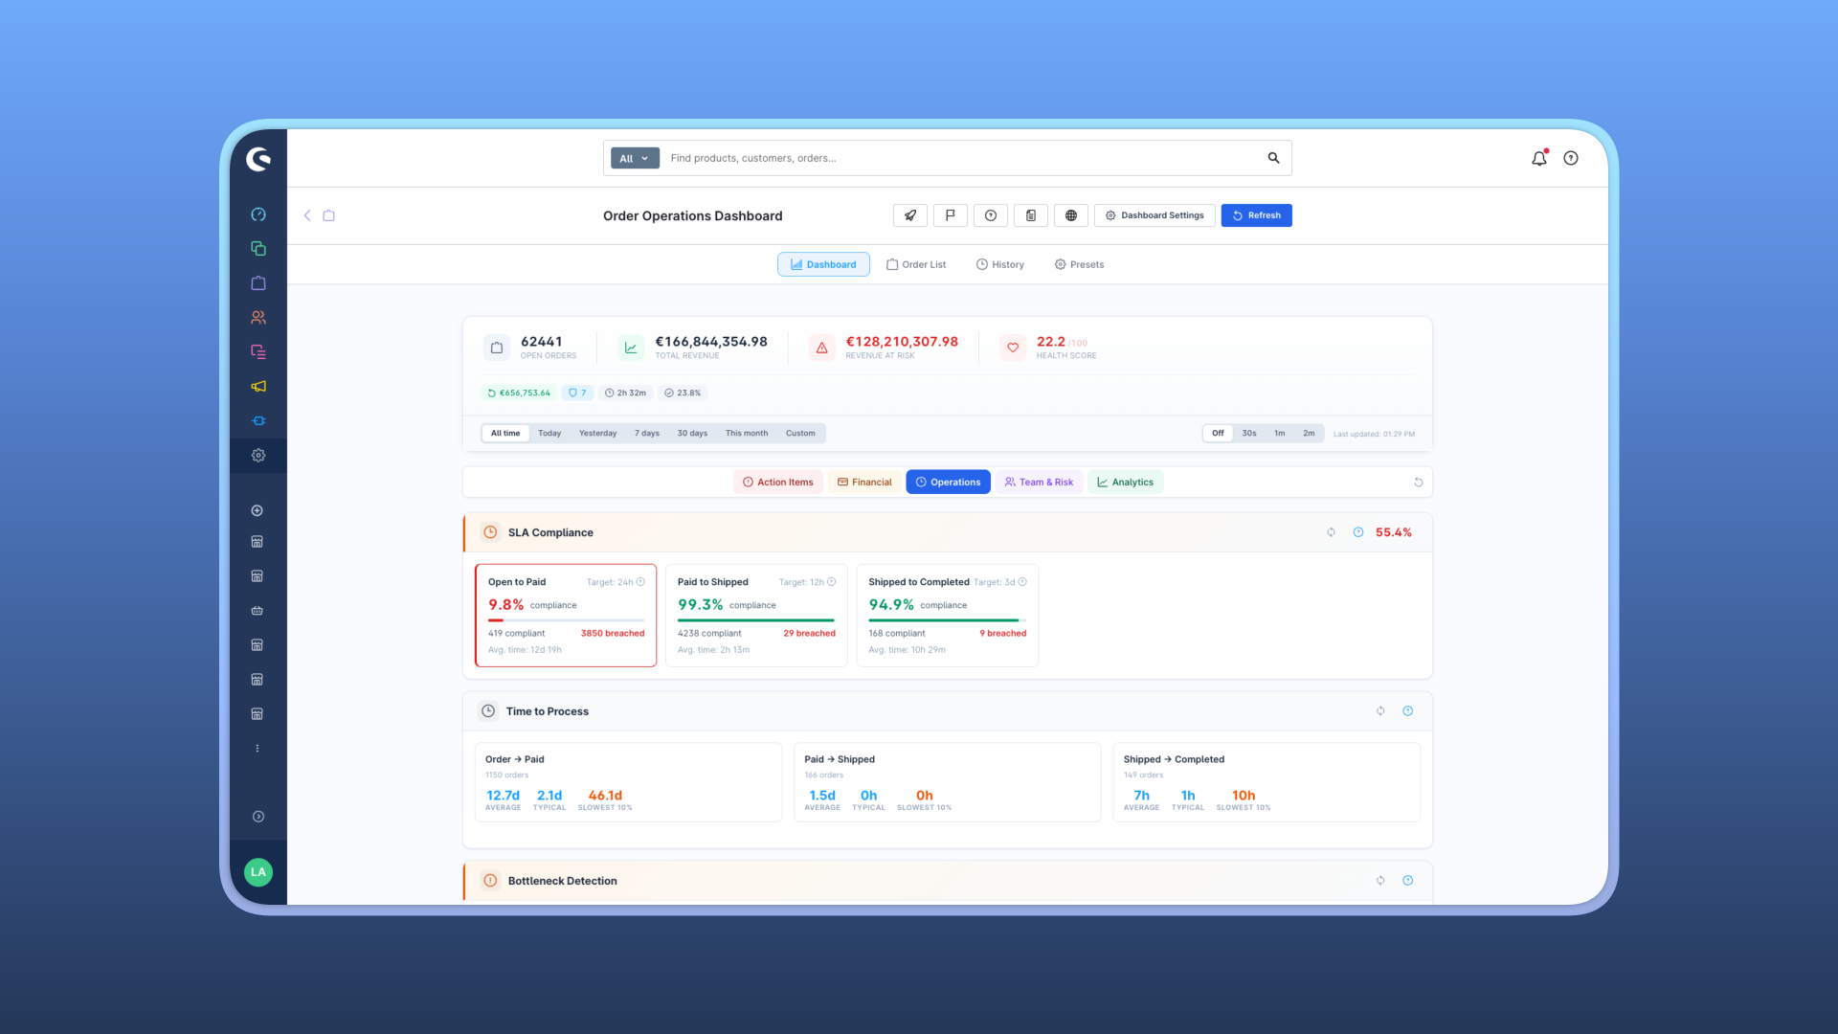Focus the Find products, customers, orders search field

962,159
